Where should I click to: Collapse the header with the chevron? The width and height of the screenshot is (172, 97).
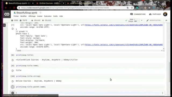[x=166, y=20]
